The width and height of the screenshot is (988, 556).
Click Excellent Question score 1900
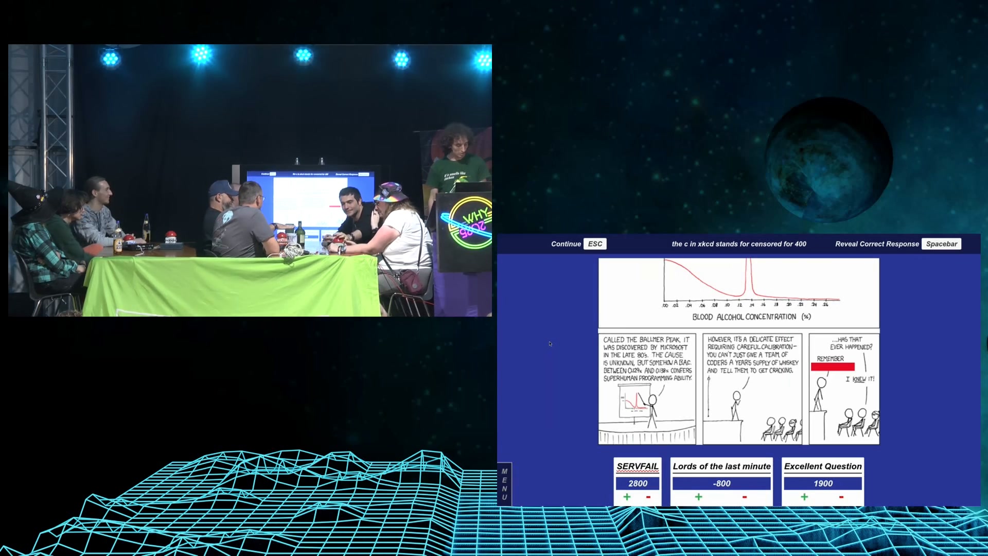pyautogui.click(x=823, y=483)
